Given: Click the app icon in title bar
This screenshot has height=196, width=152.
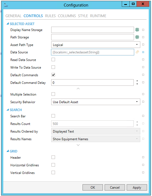Looking at the screenshot, I should coord(6,5).
